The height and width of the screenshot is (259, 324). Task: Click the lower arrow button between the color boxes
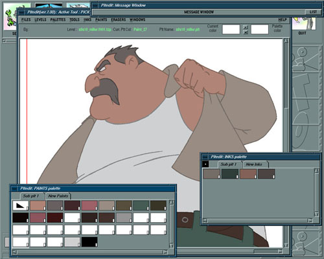tap(246, 32)
